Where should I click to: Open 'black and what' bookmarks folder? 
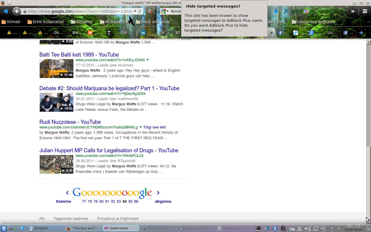(153, 22)
